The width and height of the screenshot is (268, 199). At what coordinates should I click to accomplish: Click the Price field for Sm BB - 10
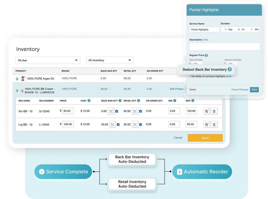point(68,111)
